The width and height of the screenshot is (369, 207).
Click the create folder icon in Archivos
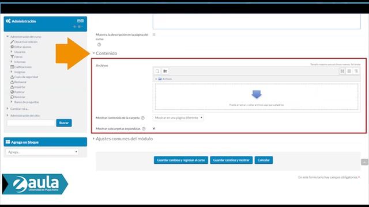pos(165,71)
